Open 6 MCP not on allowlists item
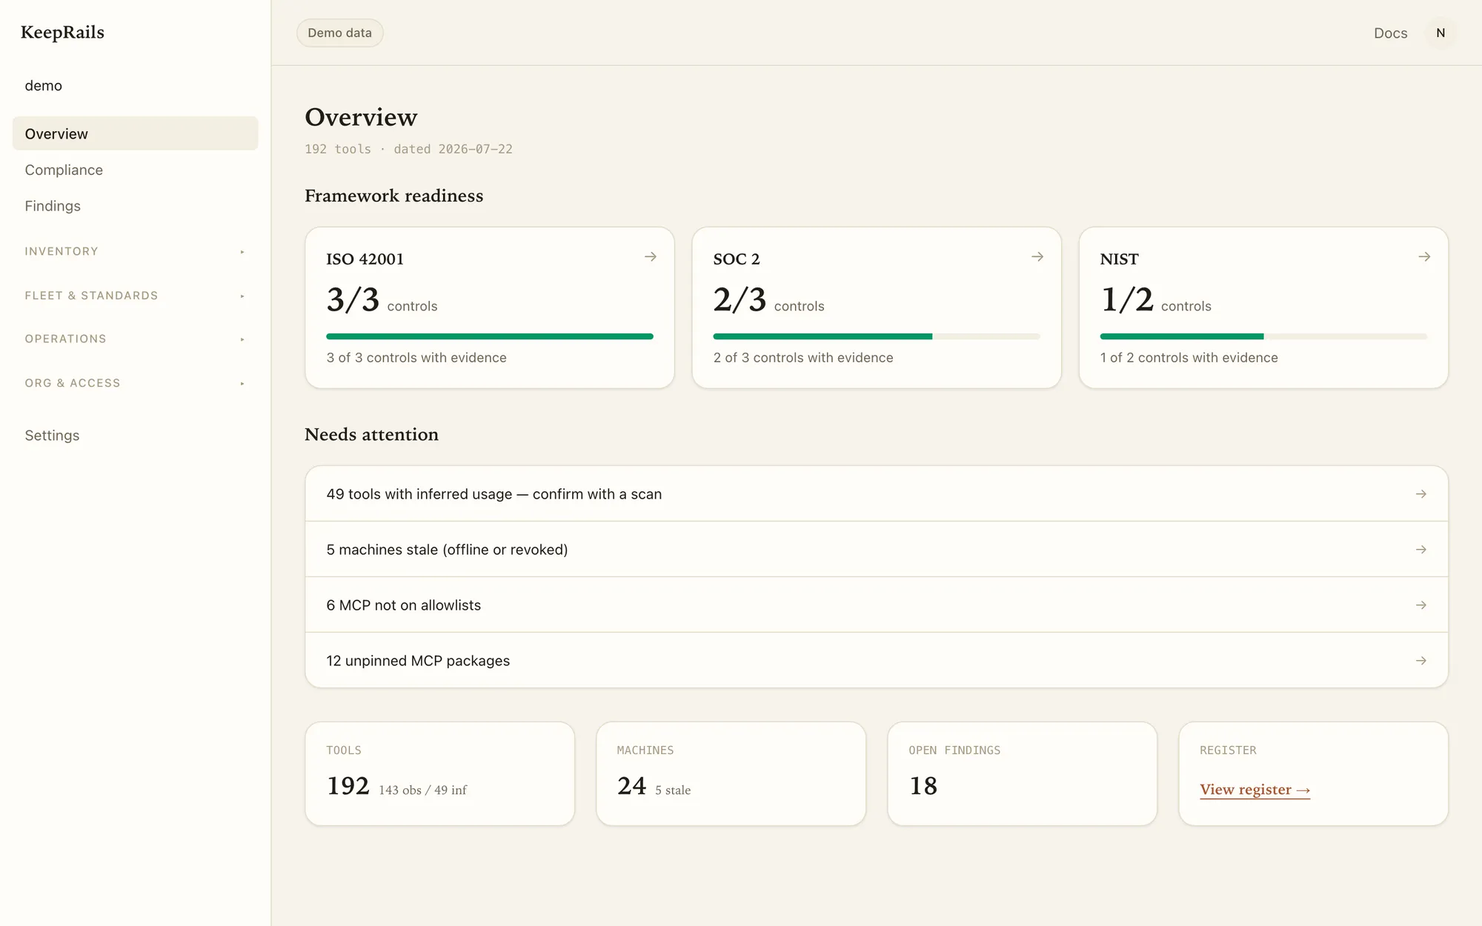This screenshot has width=1482, height=926. click(x=877, y=605)
